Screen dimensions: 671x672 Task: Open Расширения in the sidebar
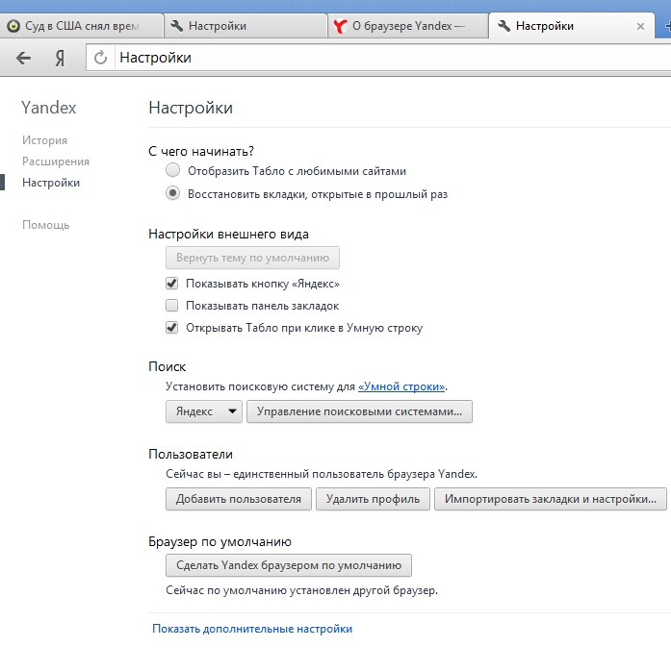point(56,162)
